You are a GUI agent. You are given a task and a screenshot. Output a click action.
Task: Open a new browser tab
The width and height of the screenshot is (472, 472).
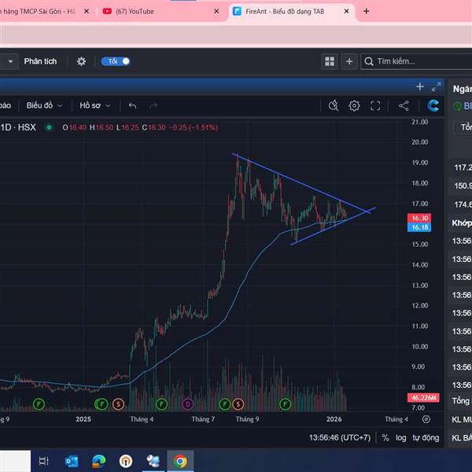click(x=367, y=12)
